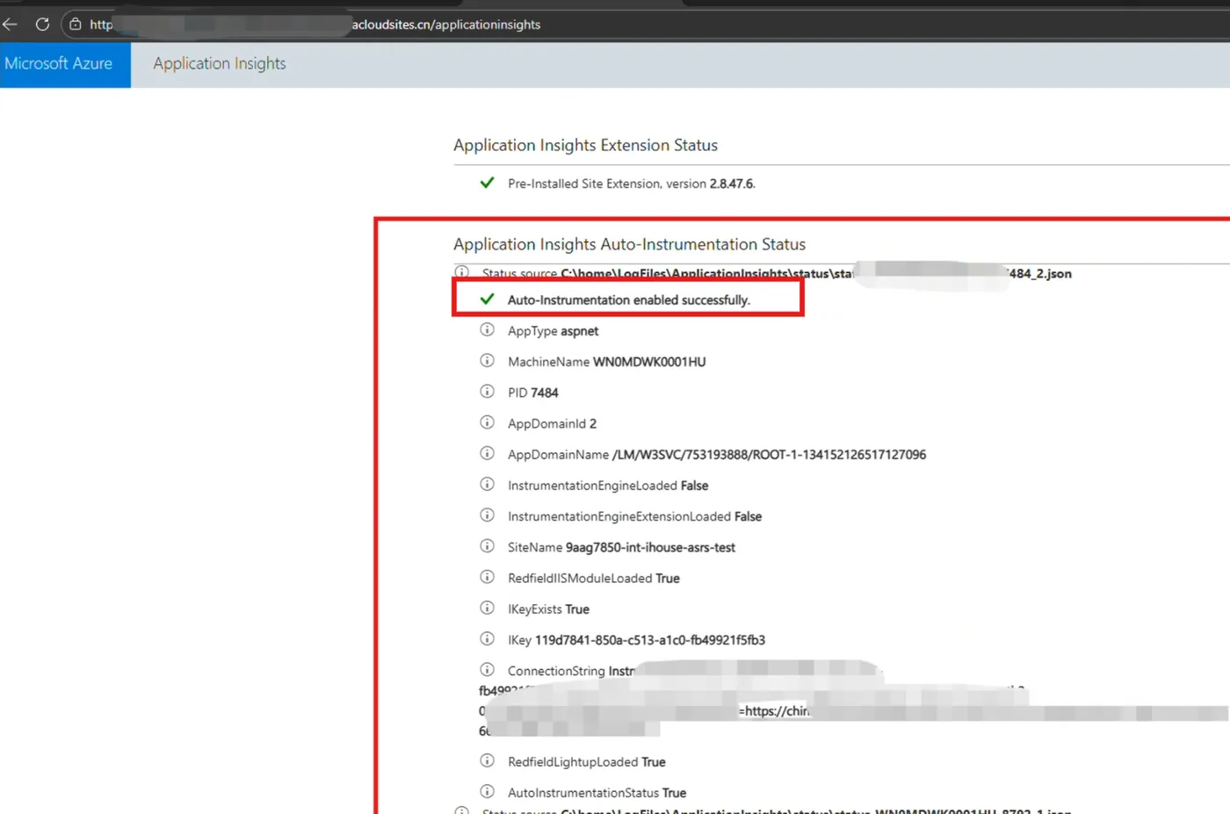The width and height of the screenshot is (1230, 814).
Task: Click the 'InstrumentationEngineLoaded False' entry
Action: click(608, 486)
